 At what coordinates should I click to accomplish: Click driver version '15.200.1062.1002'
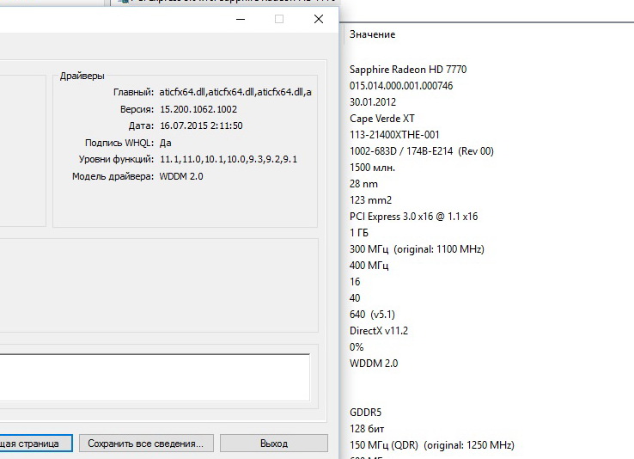click(198, 109)
